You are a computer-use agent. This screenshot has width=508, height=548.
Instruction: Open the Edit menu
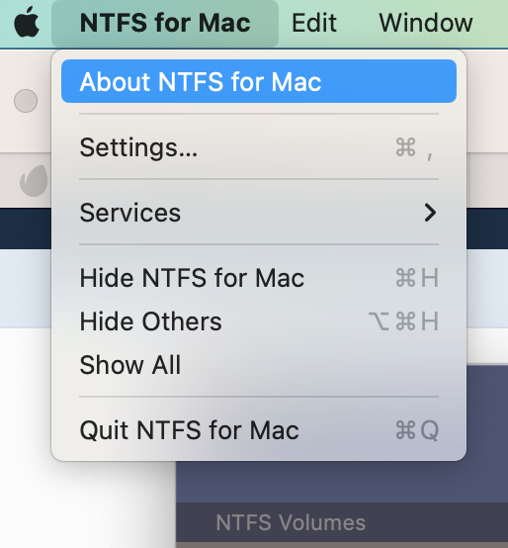pos(314,24)
